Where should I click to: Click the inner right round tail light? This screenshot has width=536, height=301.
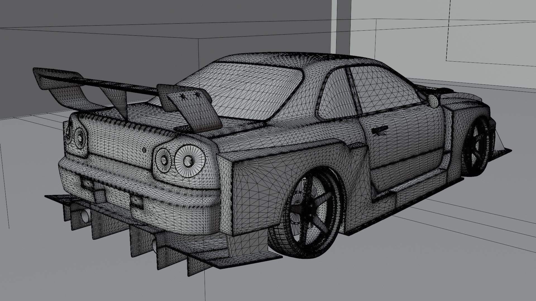tap(163, 160)
